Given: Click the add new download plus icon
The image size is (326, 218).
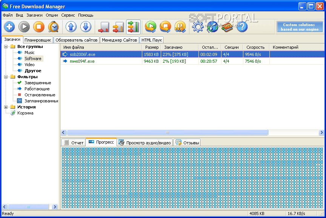Looking at the screenshot, I should (x=9, y=27).
